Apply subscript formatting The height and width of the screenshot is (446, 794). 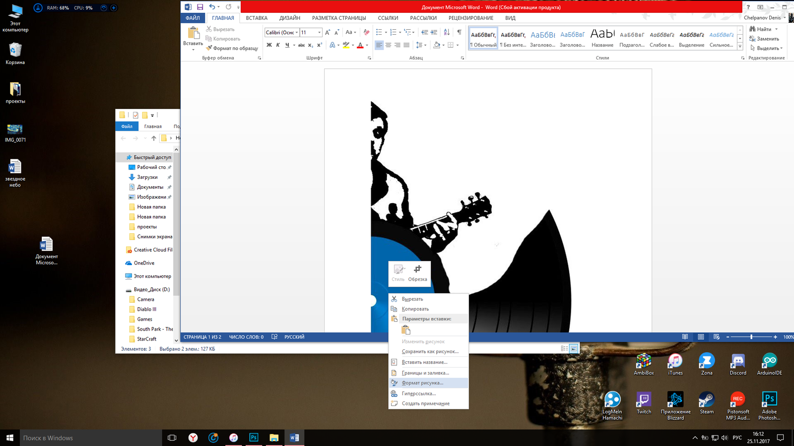pos(310,45)
